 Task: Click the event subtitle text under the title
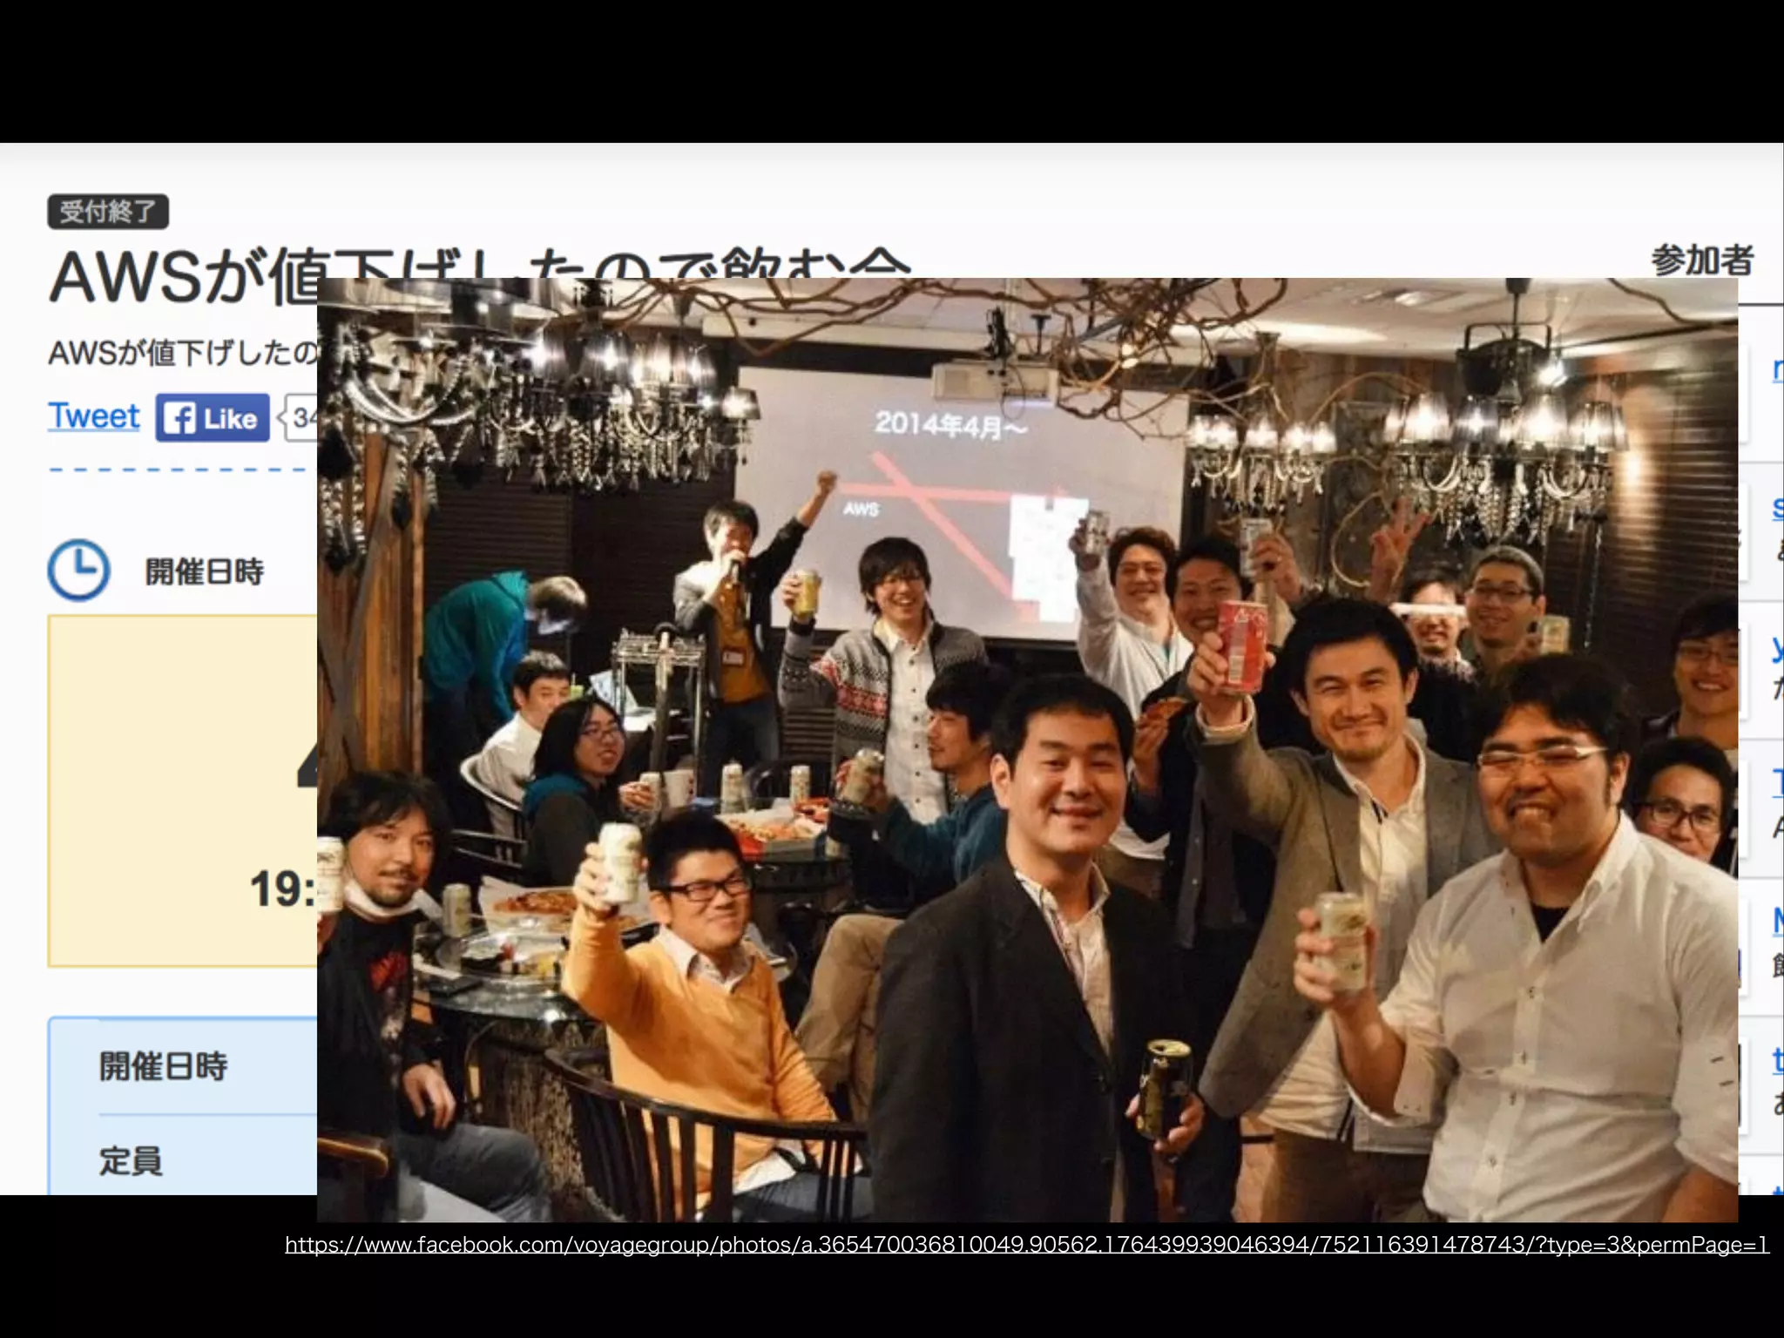click(181, 353)
